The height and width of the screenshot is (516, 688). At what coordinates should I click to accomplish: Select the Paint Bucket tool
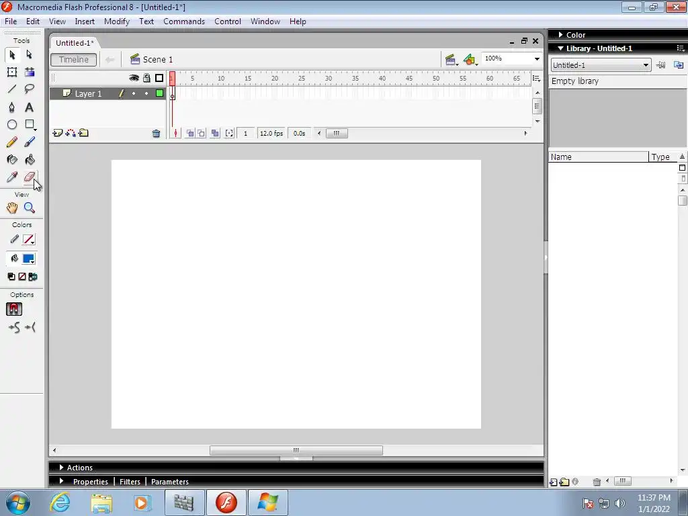pos(30,160)
